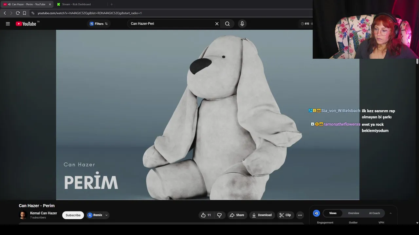Close the Can Hazer - Perim tab
The height and width of the screenshot is (235, 419).
point(50,4)
